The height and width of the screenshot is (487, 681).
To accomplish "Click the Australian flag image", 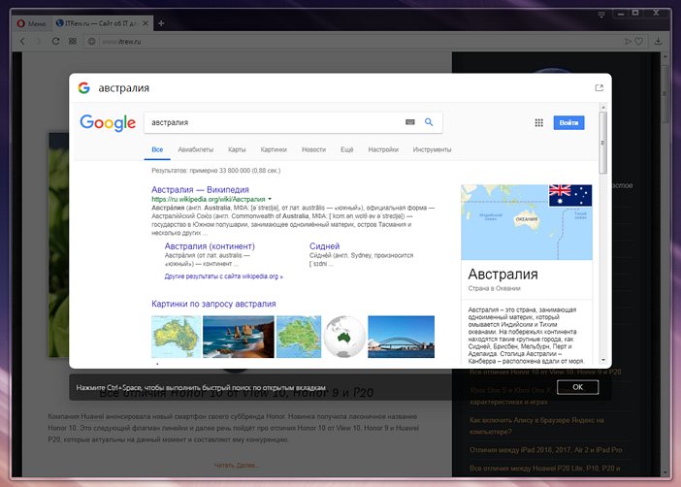I will tap(570, 196).
